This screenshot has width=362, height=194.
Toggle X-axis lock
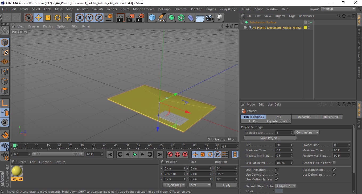coord(80,18)
